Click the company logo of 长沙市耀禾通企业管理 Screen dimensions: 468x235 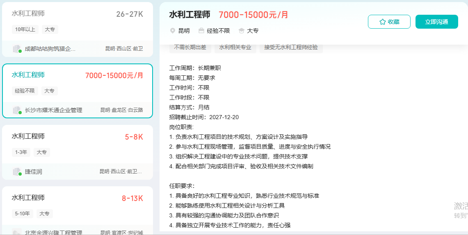[x=17, y=110]
